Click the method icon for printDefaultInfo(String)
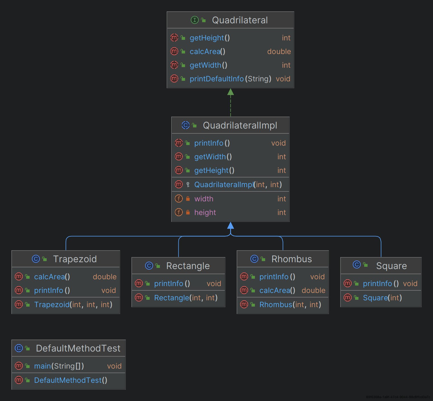Image resolution: width=433 pixels, height=401 pixels. tap(174, 78)
